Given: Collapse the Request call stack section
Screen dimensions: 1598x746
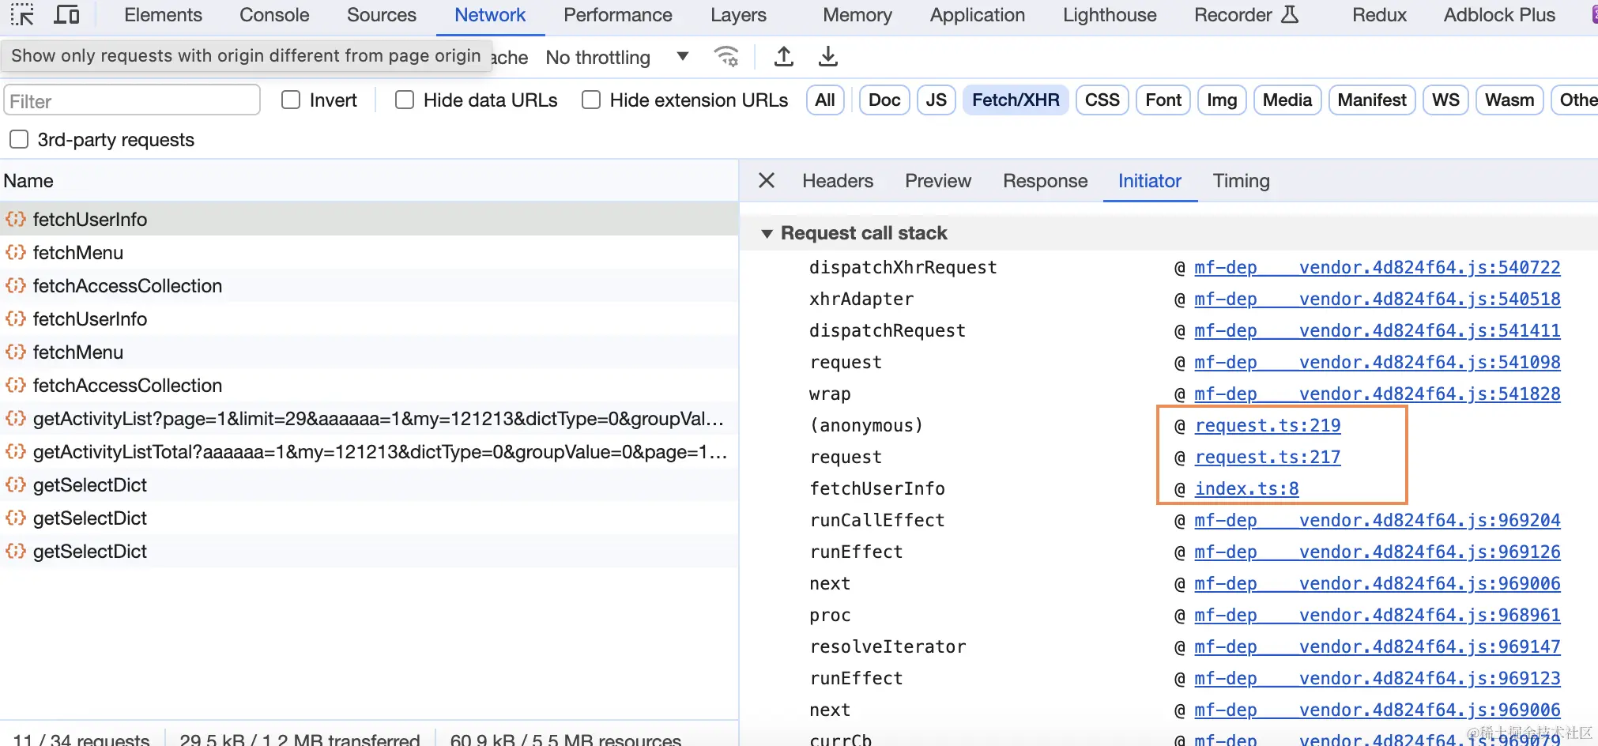Looking at the screenshot, I should (x=767, y=232).
